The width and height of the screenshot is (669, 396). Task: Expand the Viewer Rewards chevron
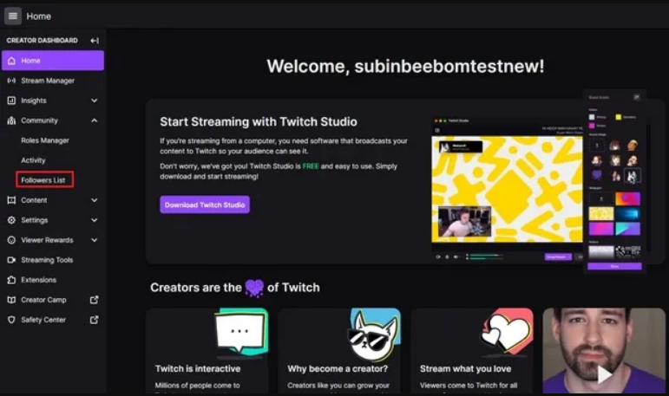tap(95, 240)
